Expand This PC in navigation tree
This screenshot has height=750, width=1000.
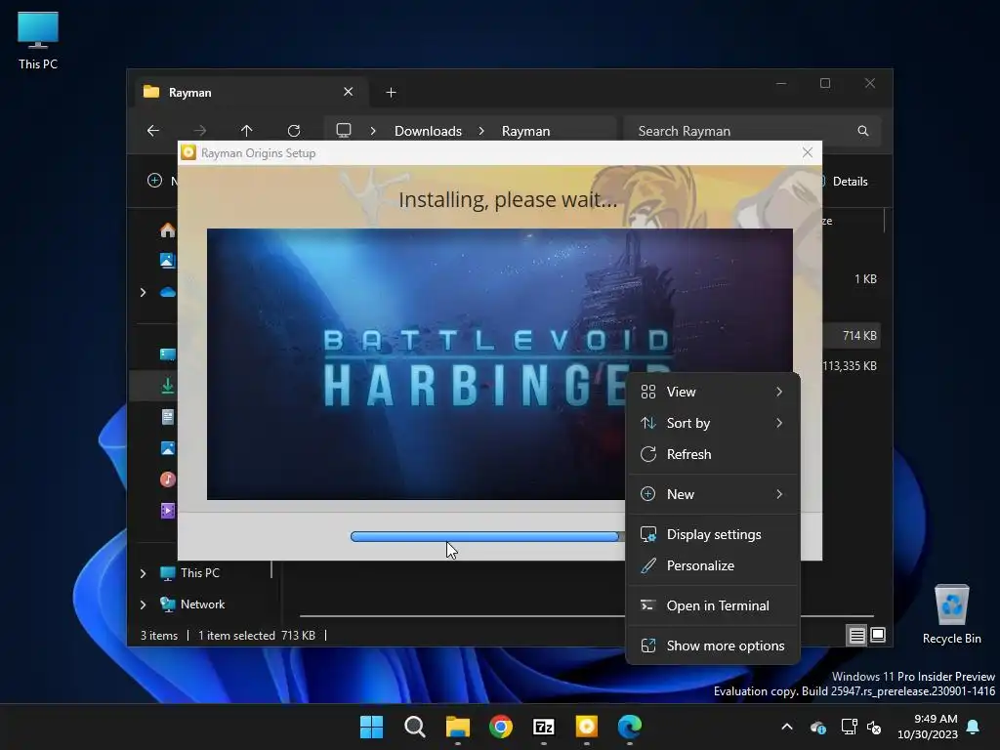tap(143, 573)
